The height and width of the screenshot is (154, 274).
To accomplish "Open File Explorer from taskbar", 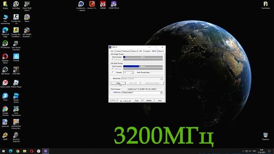I will tap(25, 151).
